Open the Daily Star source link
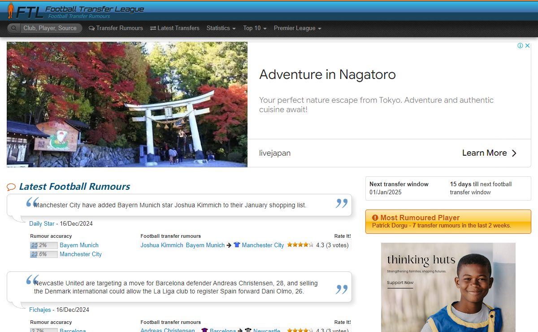The image size is (538, 332). [x=42, y=223]
